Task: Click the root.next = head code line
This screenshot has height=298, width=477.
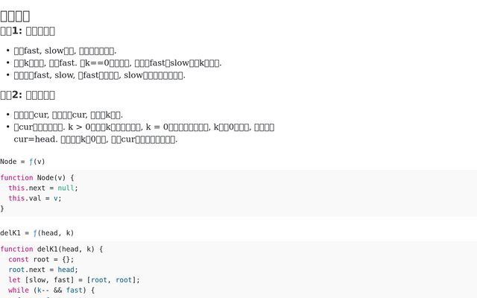Action: point(42,270)
